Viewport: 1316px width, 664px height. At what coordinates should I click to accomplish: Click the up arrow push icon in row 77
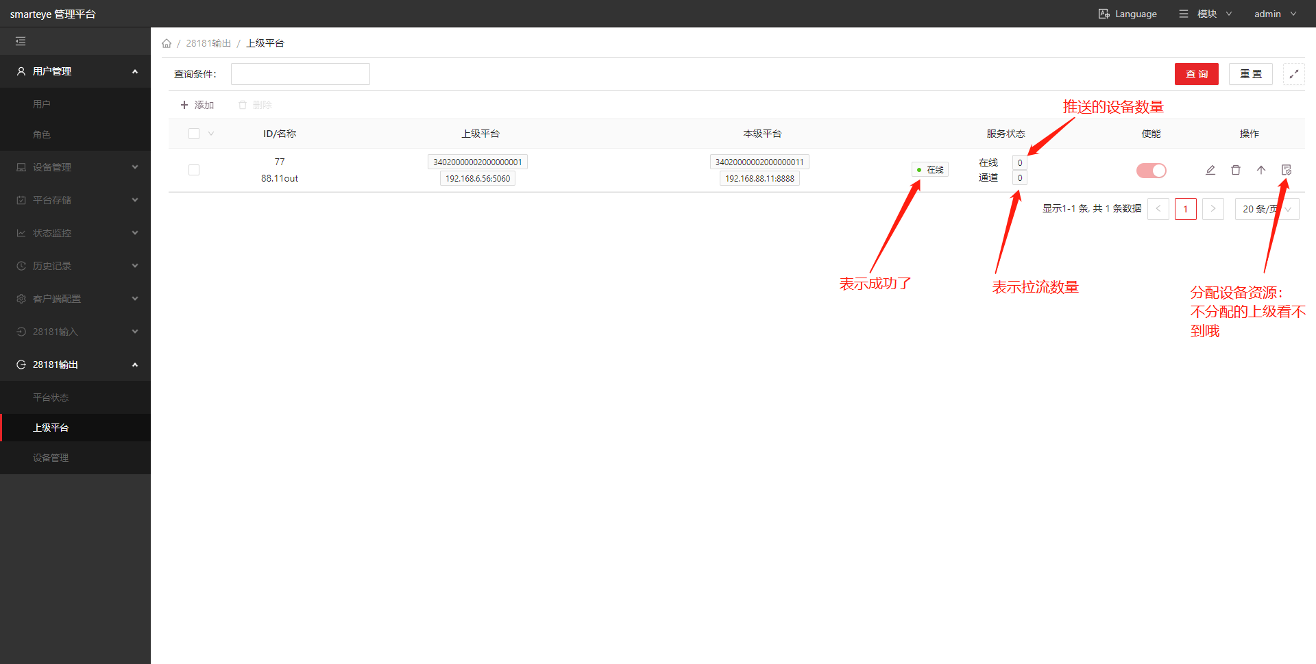click(x=1261, y=170)
